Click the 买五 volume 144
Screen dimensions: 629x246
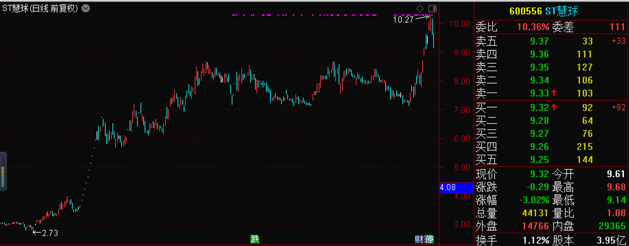coord(584,159)
